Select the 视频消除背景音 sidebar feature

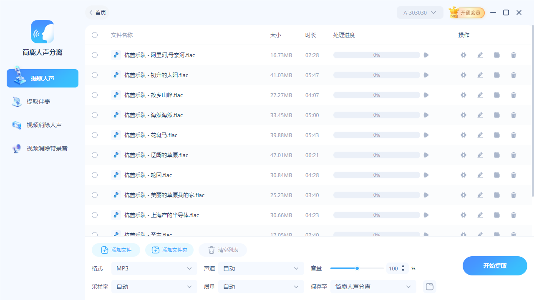(42, 148)
